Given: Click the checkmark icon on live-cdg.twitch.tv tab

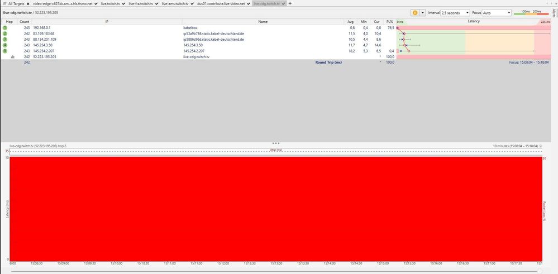Looking at the screenshot, I should (x=284, y=3).
